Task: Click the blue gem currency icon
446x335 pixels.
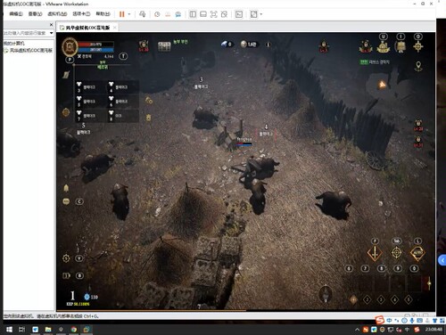Action: (224, 44)
